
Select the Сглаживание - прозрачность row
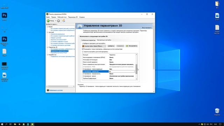109,74
